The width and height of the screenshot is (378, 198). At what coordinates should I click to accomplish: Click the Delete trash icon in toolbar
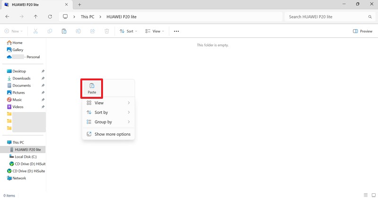(x=107, y=31)
